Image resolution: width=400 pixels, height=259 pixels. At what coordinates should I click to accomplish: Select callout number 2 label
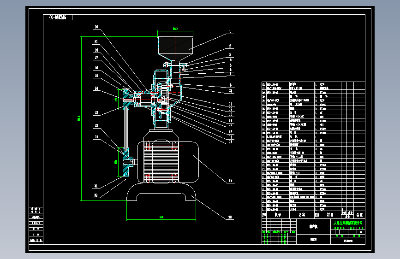230,46
